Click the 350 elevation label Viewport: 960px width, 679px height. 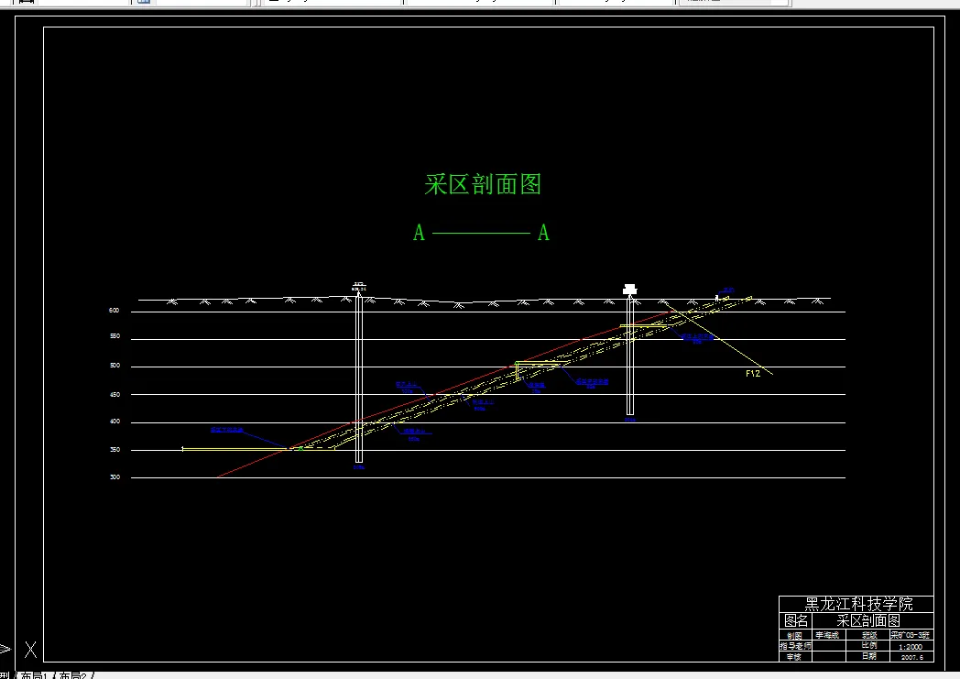click(x=115, y=449)
